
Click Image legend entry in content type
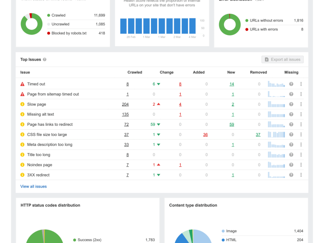(x=262, y=231)
